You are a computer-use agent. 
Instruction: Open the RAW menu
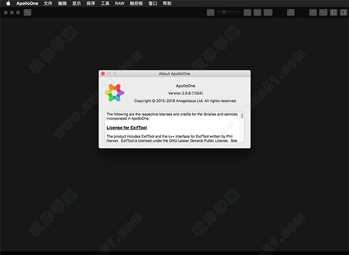pyautogui.click(x=119, y=3)
